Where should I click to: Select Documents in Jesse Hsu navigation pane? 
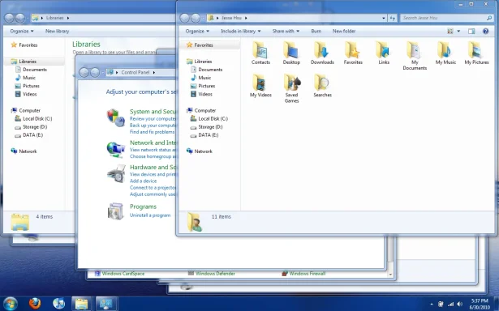click(x=210, y=70)
